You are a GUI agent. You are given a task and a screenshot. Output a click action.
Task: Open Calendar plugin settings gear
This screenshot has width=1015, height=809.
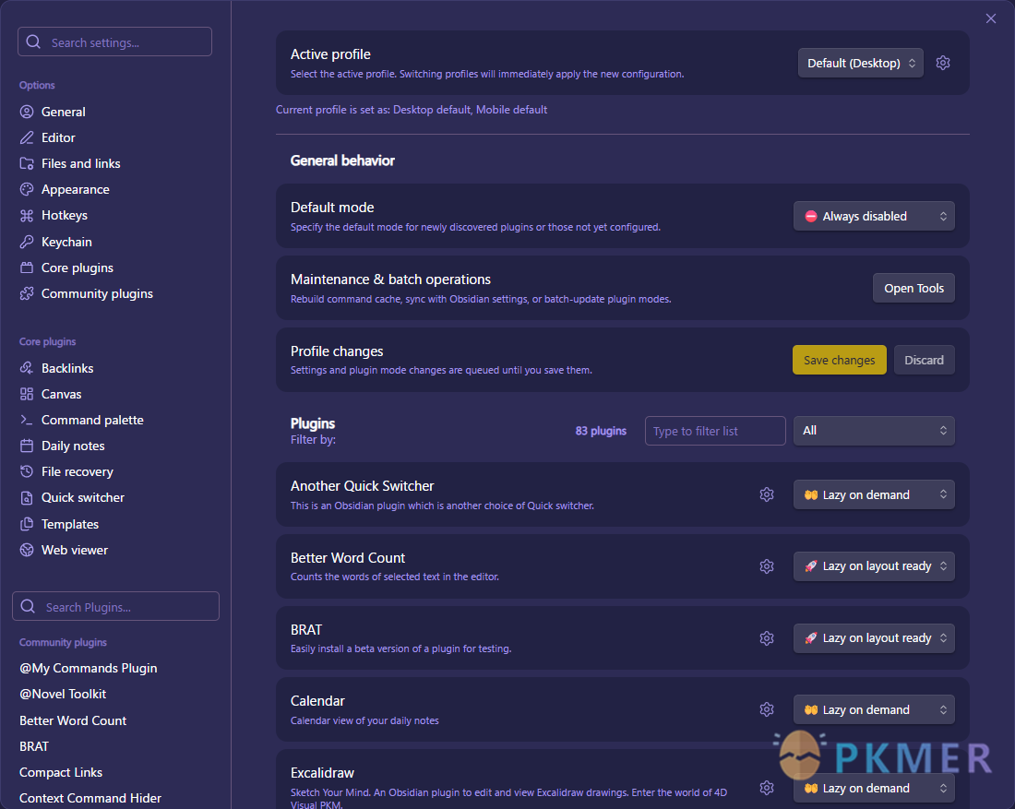(x=767, y=710)
